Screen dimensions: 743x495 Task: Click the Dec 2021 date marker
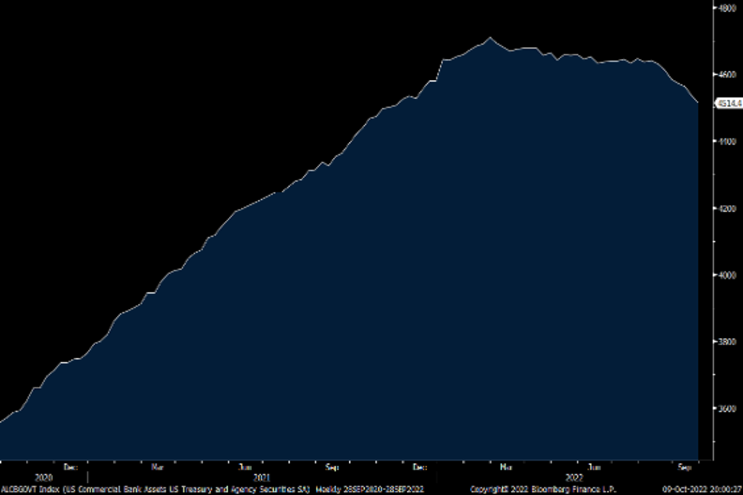[x=420, y=467]
